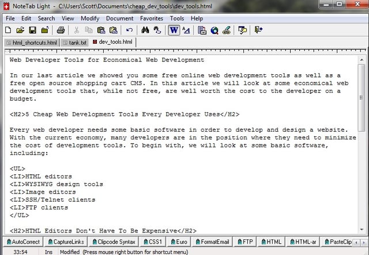369x255 pixels.
Task: Create a new document with toolbar icon
Action: point(8,30)
